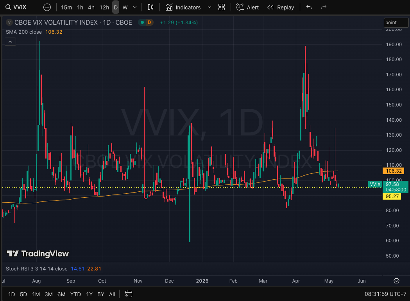This screenshot has width=410, height=301.
Task: Collapse indicator legend chevron
Action: (x=11, y=41)
